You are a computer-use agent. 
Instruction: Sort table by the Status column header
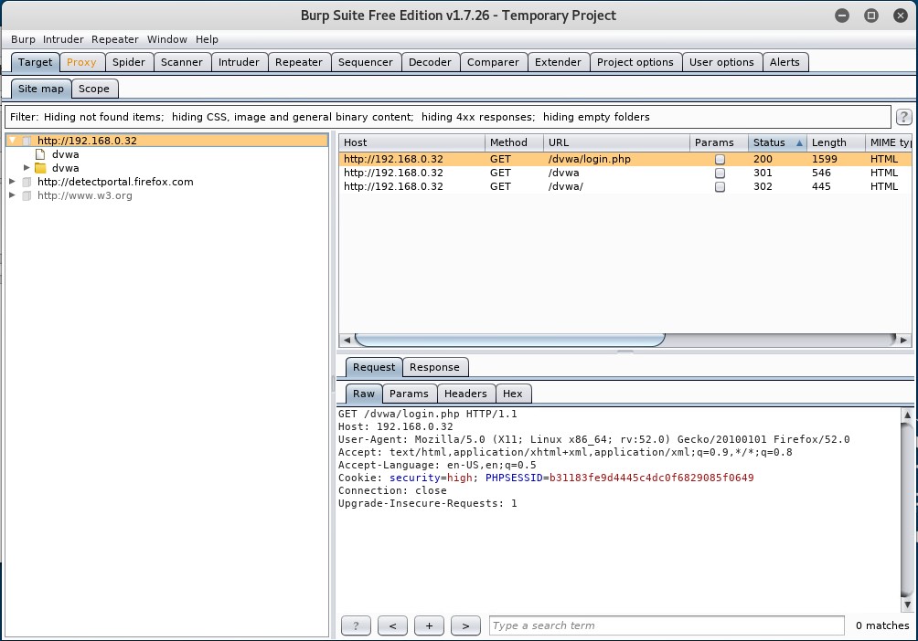pyautogui.click(x=770, y=142)
